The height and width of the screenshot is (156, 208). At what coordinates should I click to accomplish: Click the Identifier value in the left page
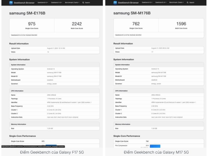pos(69,102)
